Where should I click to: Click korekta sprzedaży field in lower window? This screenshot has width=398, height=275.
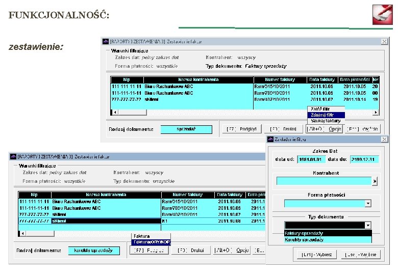coord(94,251)
